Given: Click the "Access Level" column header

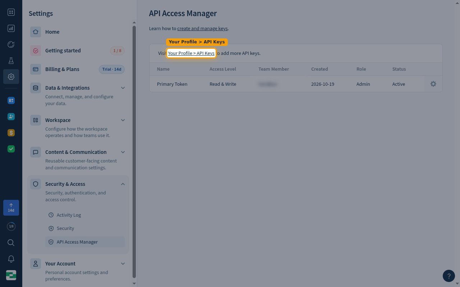Looking at the screenshot, I should 223,69.
